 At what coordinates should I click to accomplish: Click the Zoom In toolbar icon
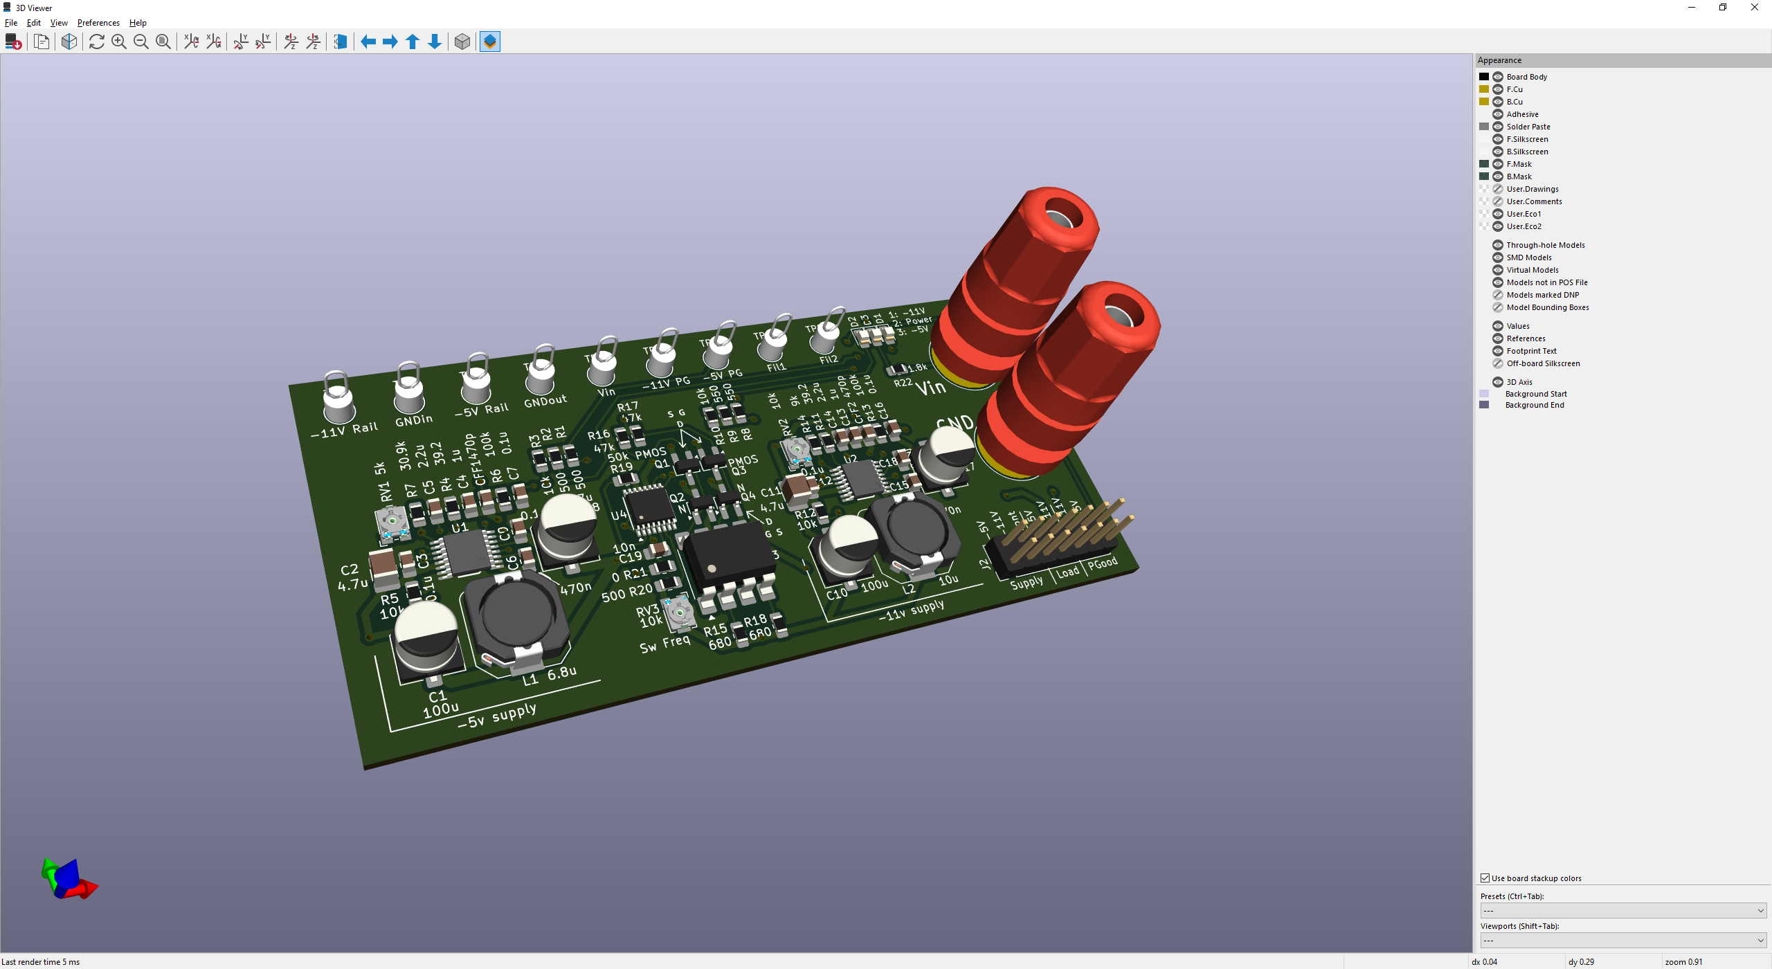pyautogui.click(x=118, y=42)
